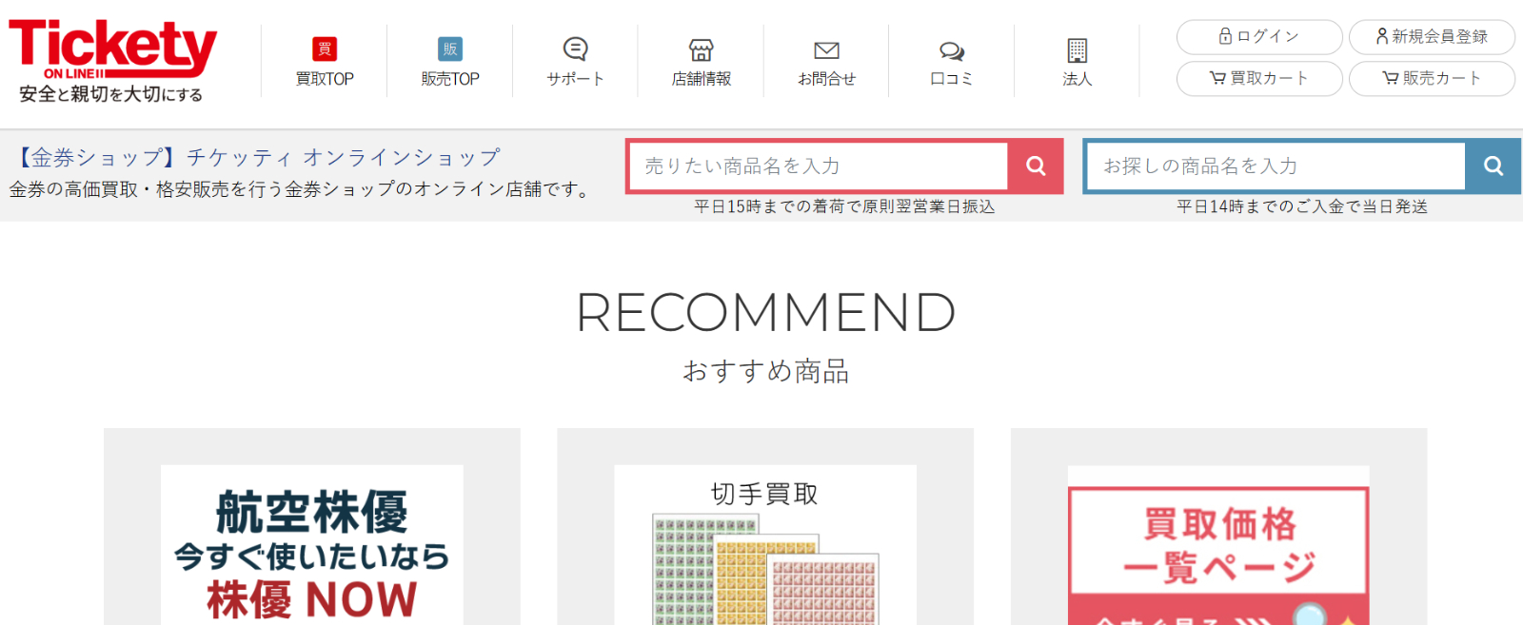Click the 新規会員登録 button

(1431, 37)
